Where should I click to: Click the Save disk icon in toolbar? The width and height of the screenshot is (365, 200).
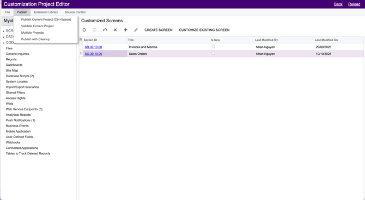(x=94, y=30)
